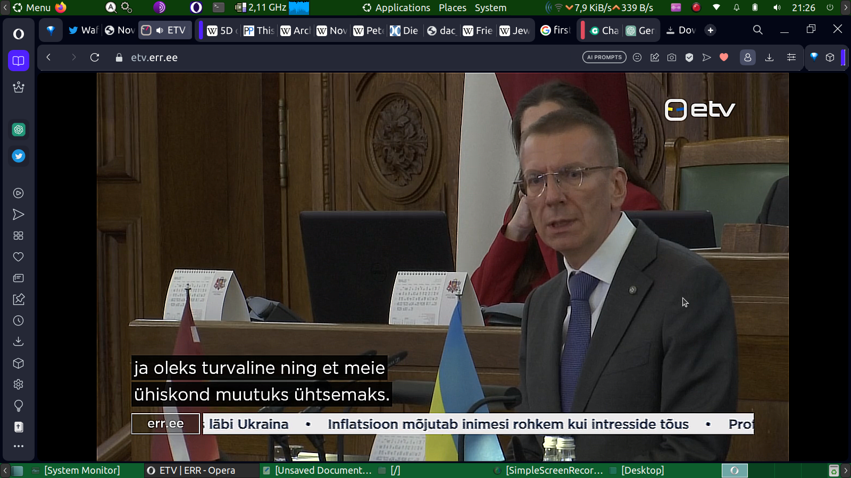Mute the ETV tab audio
Image resolution: width=851 pixels, height=478 pixels.
160,30
